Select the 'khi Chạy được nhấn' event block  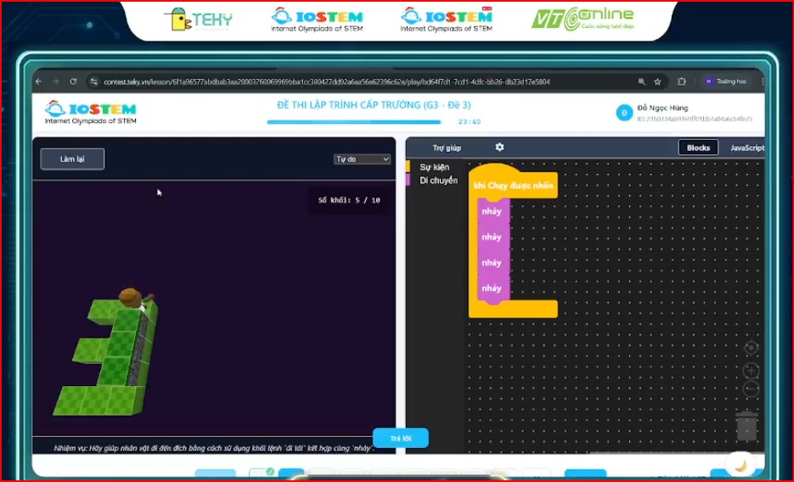[514, 186]
